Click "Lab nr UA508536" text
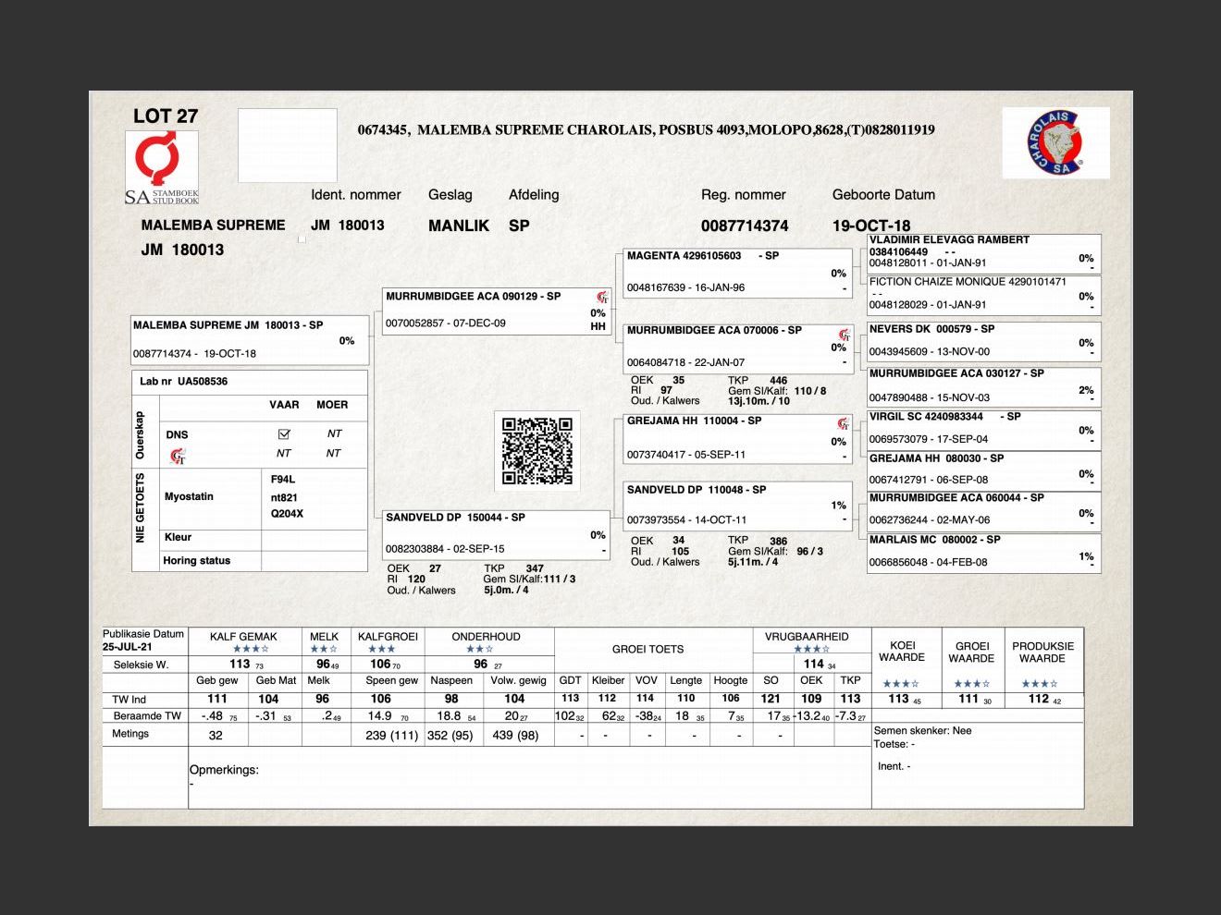This screenshot has width=1221, height=915. click(183, 381)
